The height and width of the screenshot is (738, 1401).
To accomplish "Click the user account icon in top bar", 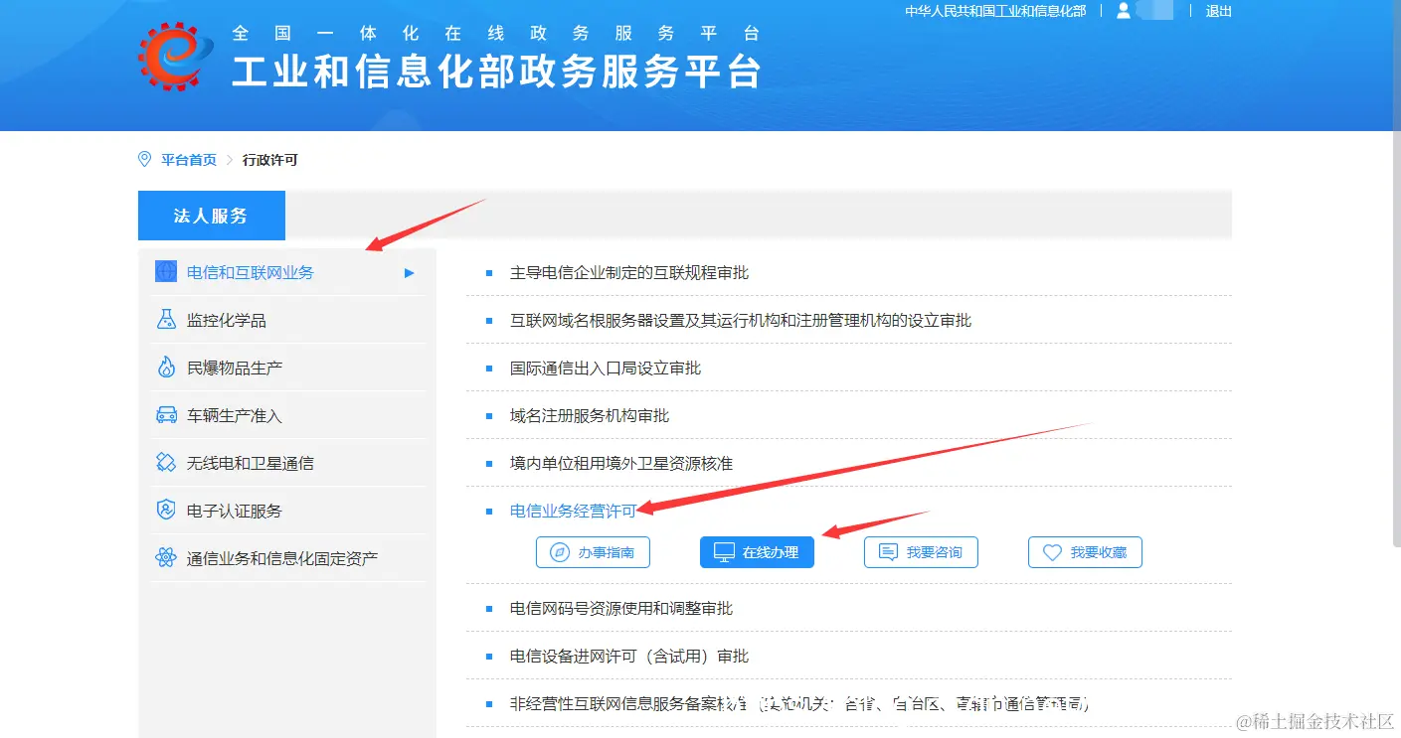I will [x=1123, y=11].
